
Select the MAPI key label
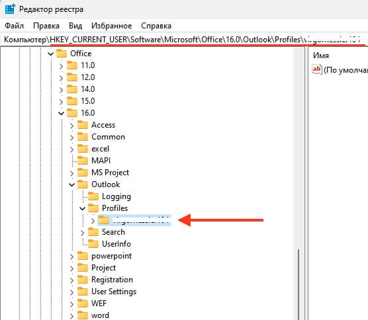tap(101, 161)
